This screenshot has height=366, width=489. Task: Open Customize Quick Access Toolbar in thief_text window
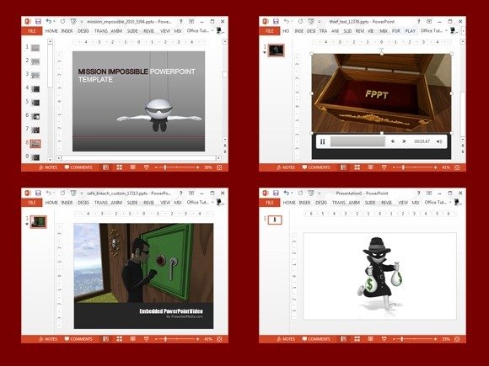coord(319,22)
